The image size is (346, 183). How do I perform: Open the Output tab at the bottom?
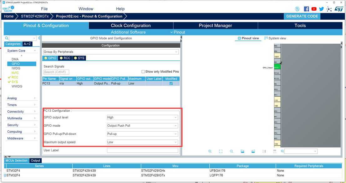click(35, 161)
